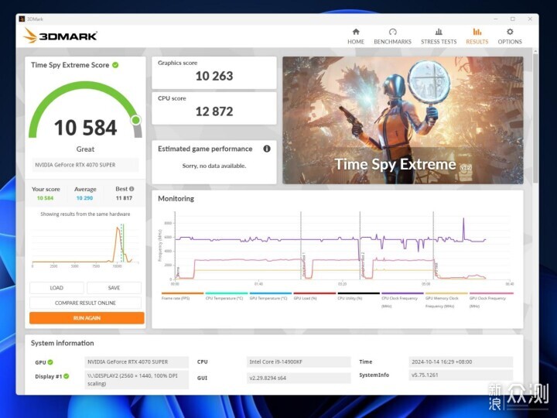
Task: Click the score distribution chart
Action: (85, 245)
